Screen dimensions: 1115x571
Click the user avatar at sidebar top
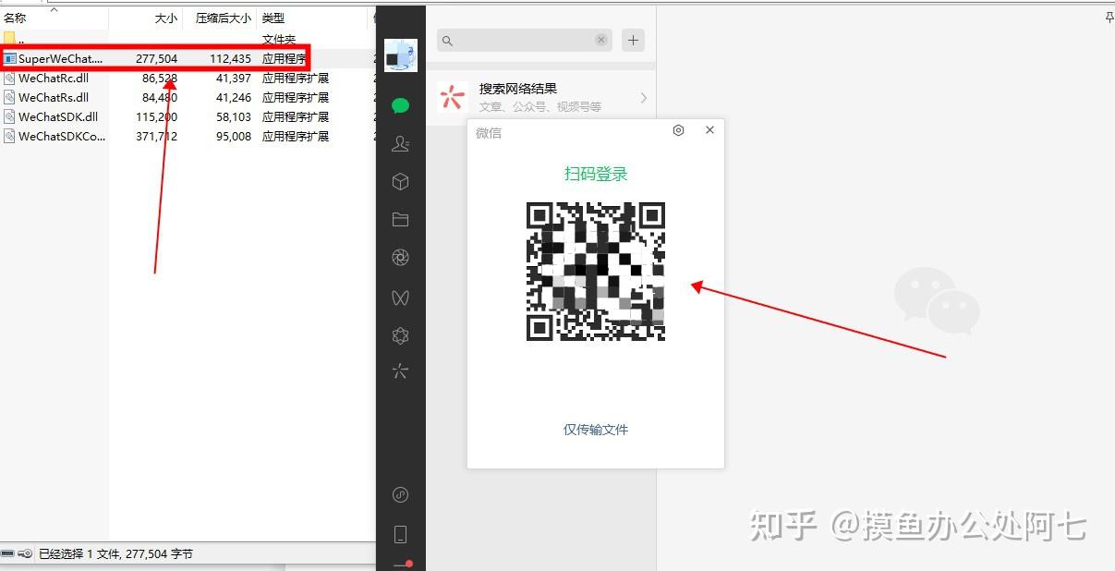coord(400,55)
